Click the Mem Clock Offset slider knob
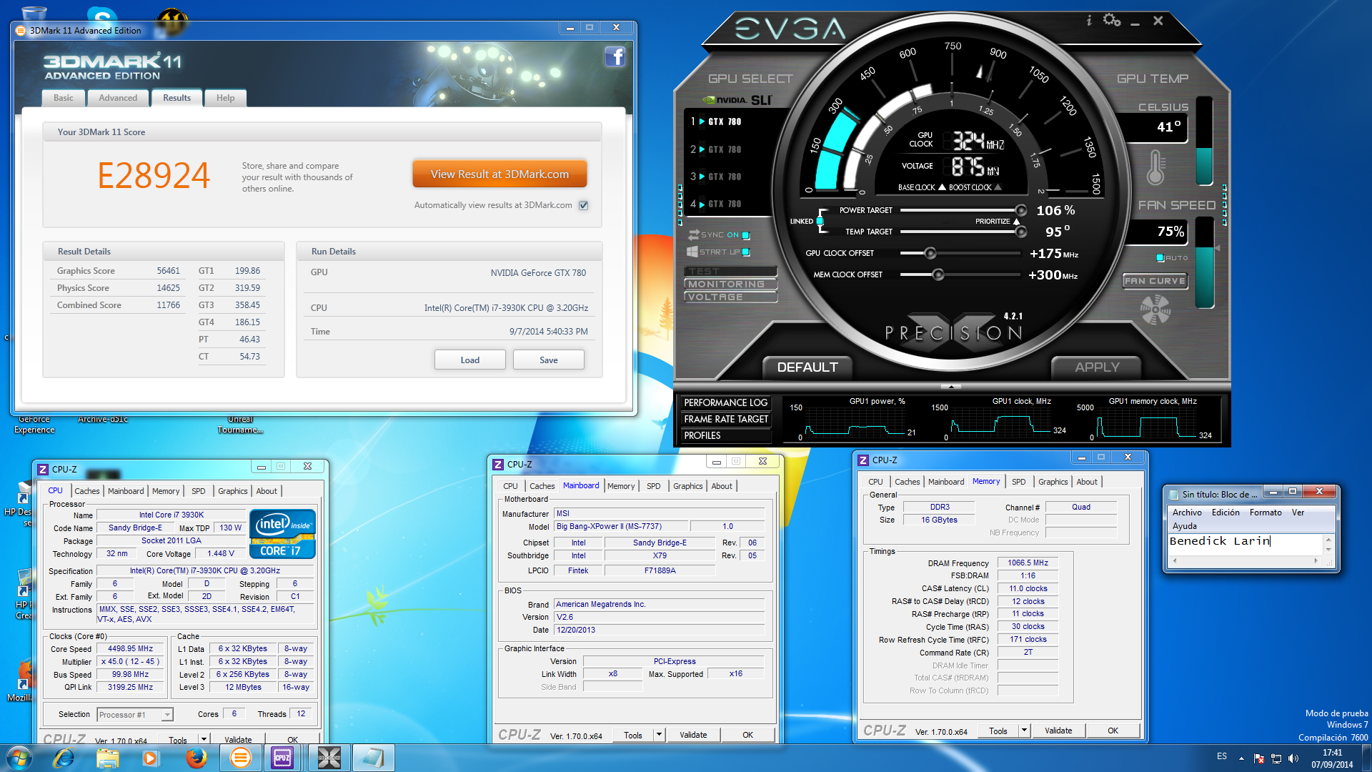This screenshot has width=1372, height=772. tap(938, 274)
